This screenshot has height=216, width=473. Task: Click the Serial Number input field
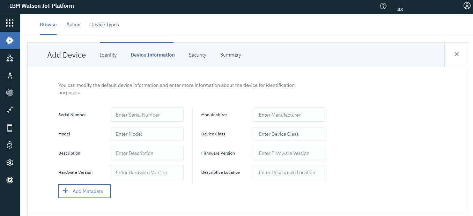[x=147, y=114]
